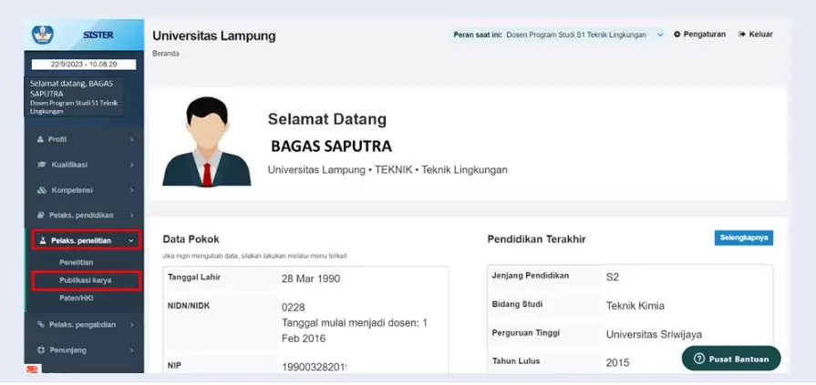Select the Publikasi karya submenu entry
The image size is (816, 385).
(x=86, y=280)
